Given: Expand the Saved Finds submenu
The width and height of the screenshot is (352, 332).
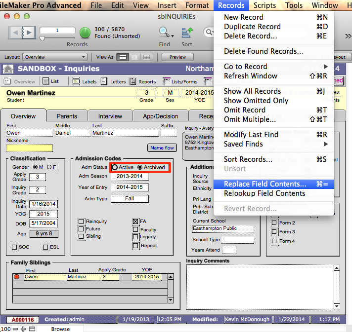Looking at the screenshot, I should point(275,144).
